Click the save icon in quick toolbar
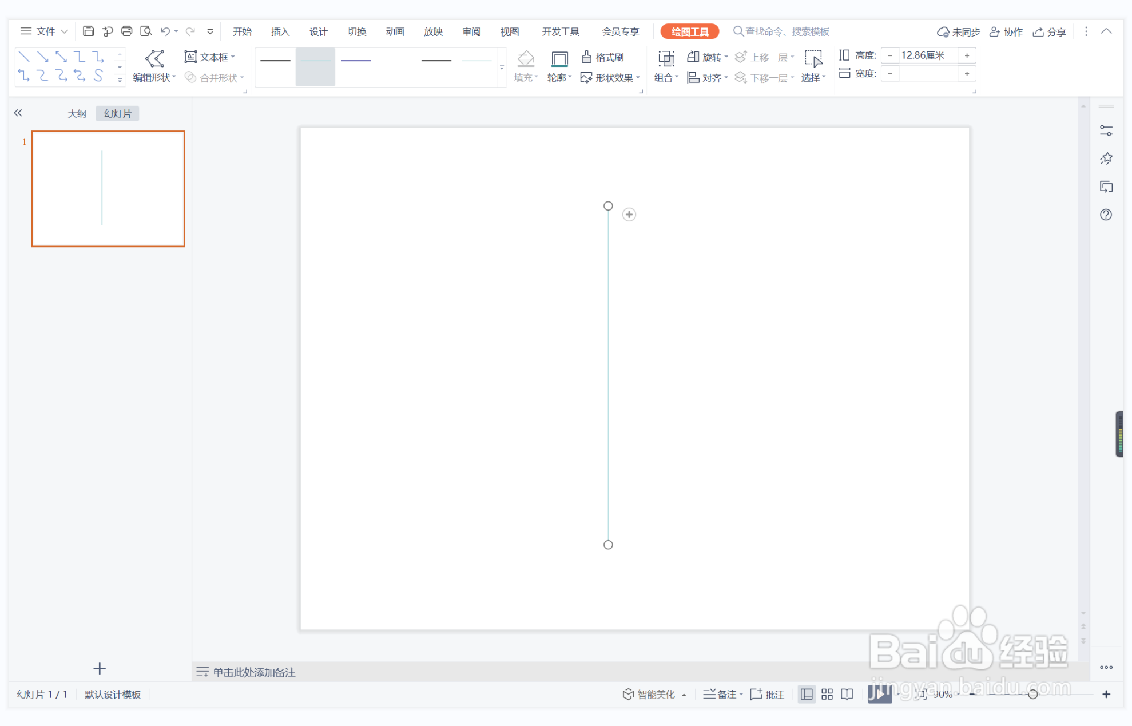Viewport: 1132px width, 726px height. [x=88, y=31]
